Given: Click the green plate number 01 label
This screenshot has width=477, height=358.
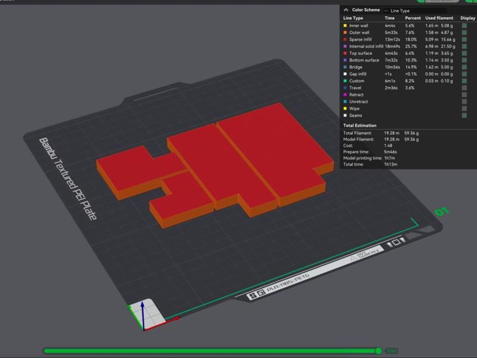Looking at the screenshot, I should point(442,212).
